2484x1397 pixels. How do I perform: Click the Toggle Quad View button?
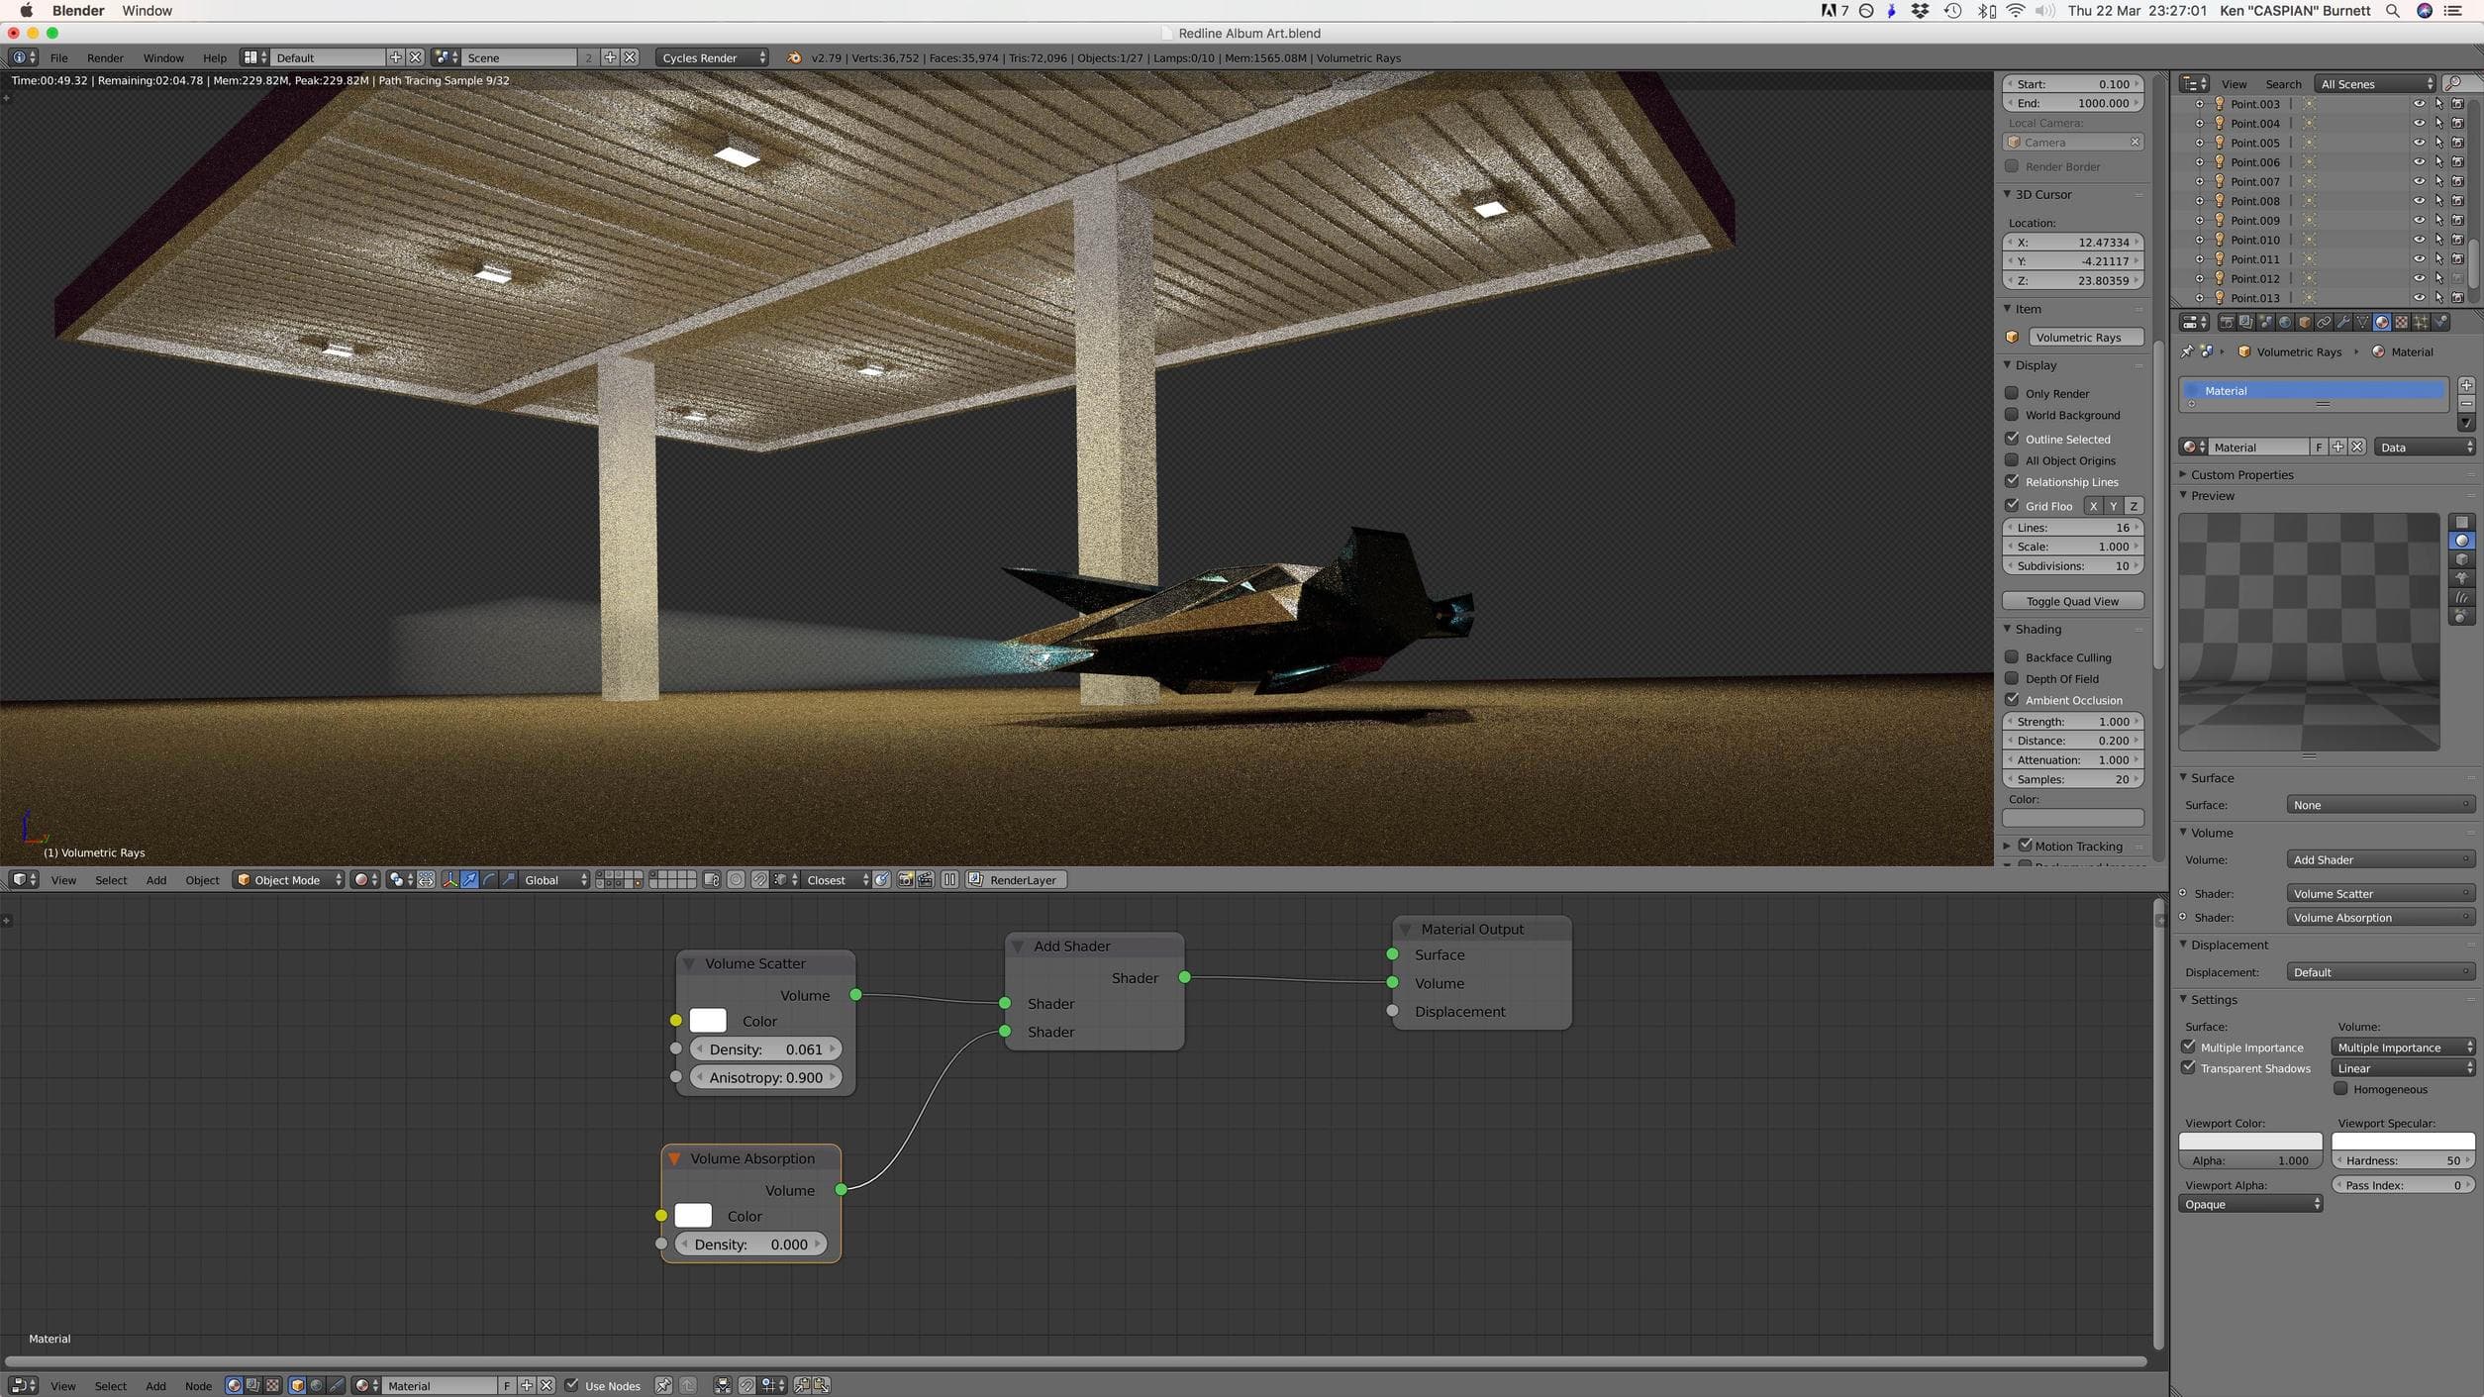coord(2071,601)
